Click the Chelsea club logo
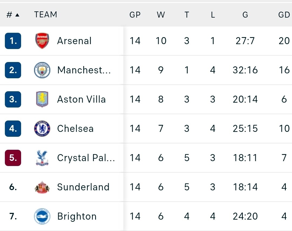 (42, 129)
